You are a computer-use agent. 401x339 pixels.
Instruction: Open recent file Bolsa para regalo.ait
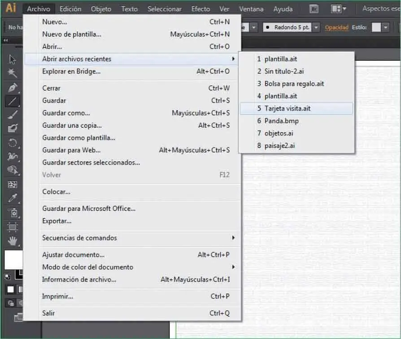pos(296,84)
